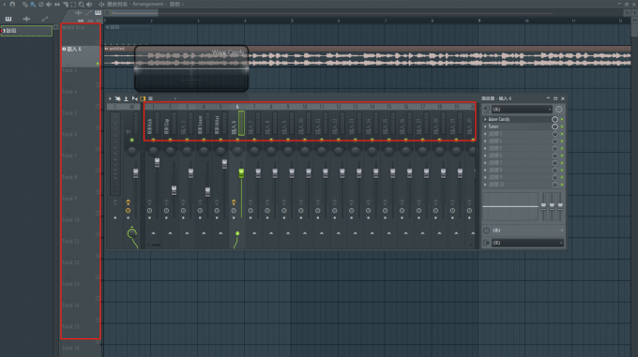Select the pattern item in the picker list
This screenshot has width=638, height=357.
point(26,31)
